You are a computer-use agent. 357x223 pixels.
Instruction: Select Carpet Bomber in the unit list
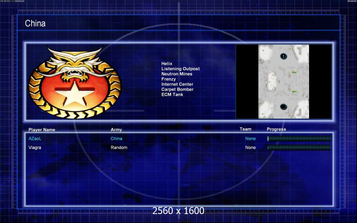[x=177, y=90]
